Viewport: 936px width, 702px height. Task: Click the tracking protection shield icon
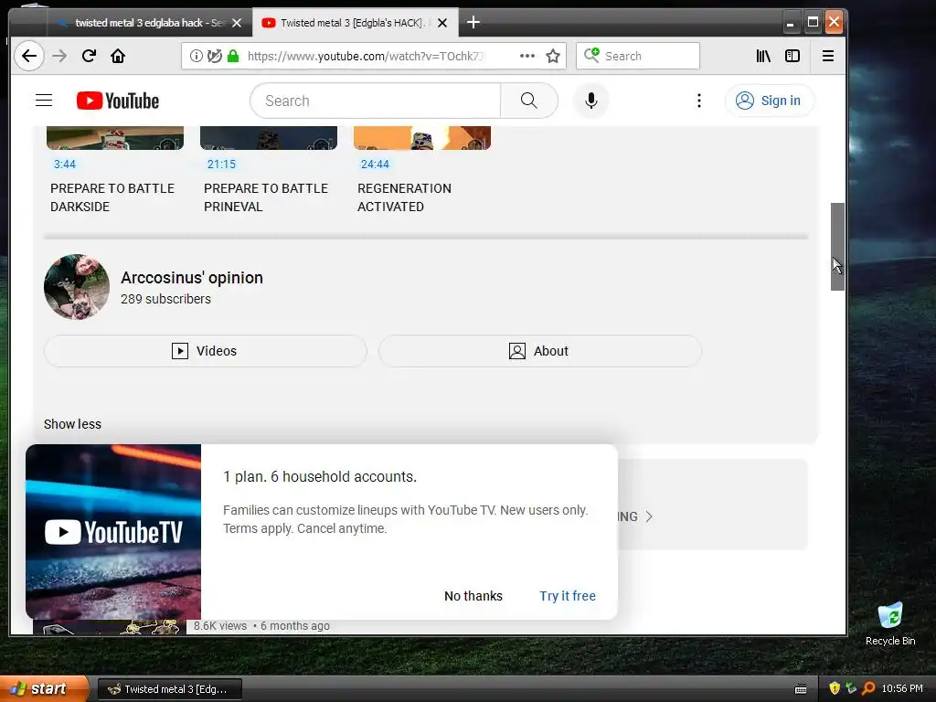pyautogui.click(x=214, y=56)
